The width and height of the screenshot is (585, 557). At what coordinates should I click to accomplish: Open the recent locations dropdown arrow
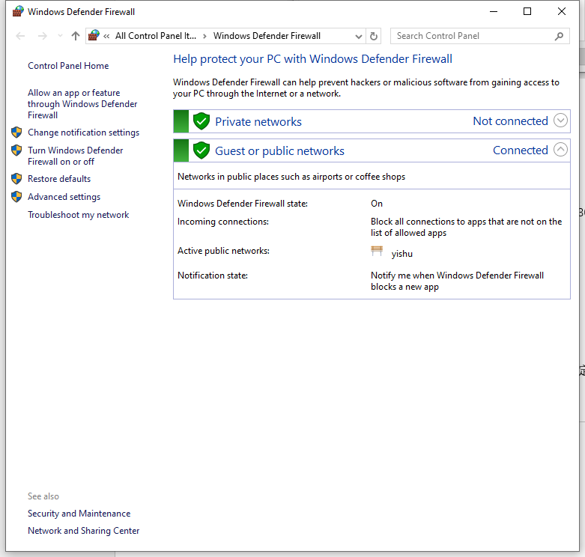click(60, 36)
